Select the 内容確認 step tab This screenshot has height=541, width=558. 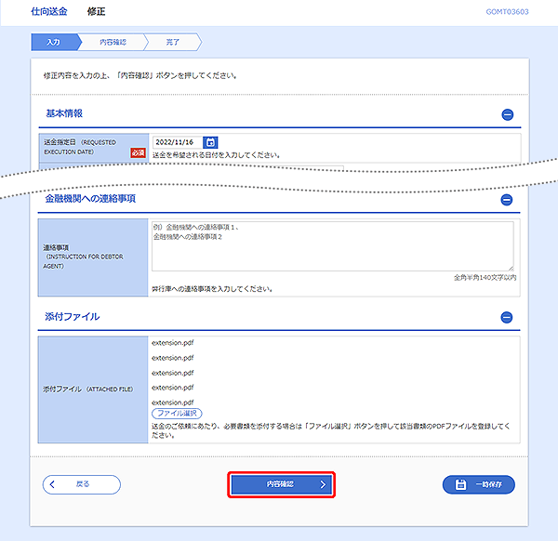coord(113,43)
